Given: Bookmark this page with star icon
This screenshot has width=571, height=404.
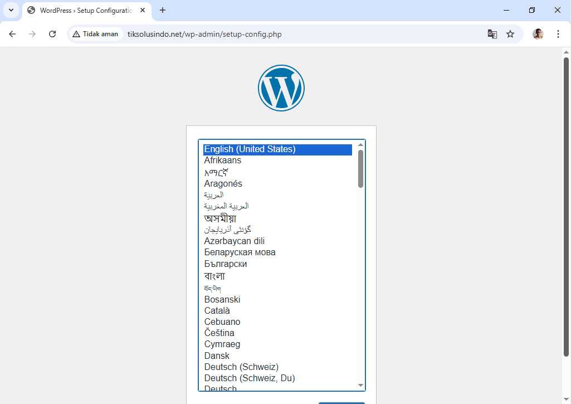Looking at the screenshot, I should [510, 34].
